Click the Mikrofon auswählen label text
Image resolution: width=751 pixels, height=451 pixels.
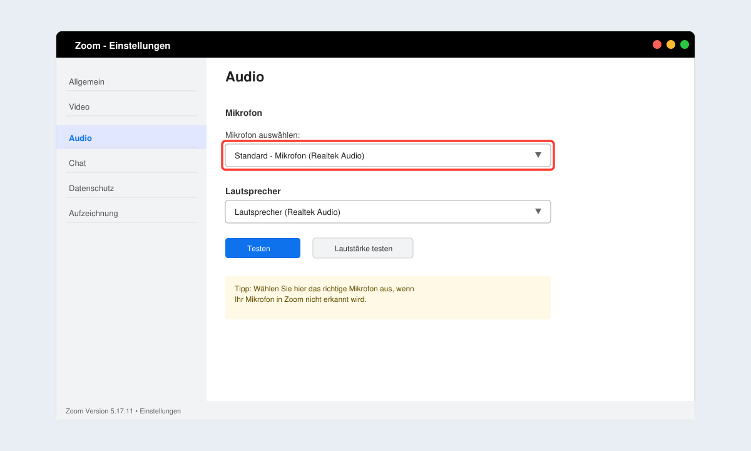tap(263, 135)
